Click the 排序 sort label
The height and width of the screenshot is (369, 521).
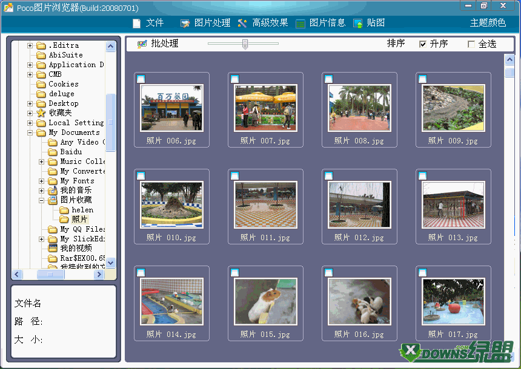pyautogui.click(x=396, y=44)
